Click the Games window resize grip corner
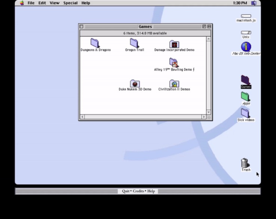Image resolution: width=276 pixels, height=219 pixels. tap(209, 117)
